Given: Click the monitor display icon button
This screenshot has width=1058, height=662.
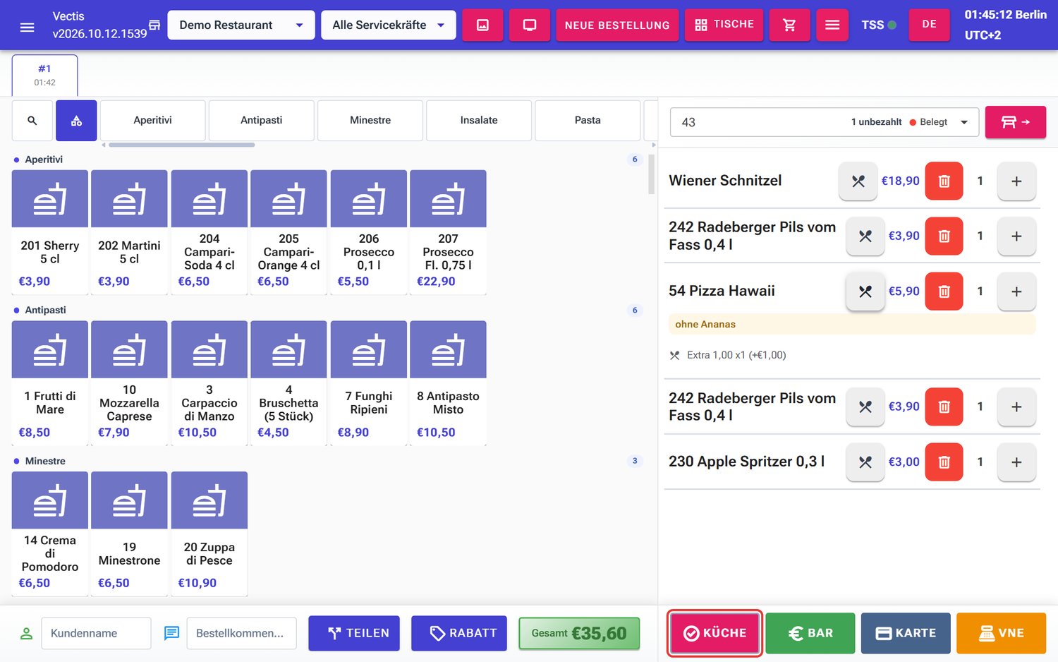Looking at the screenshot, I should tap(530, 25).
